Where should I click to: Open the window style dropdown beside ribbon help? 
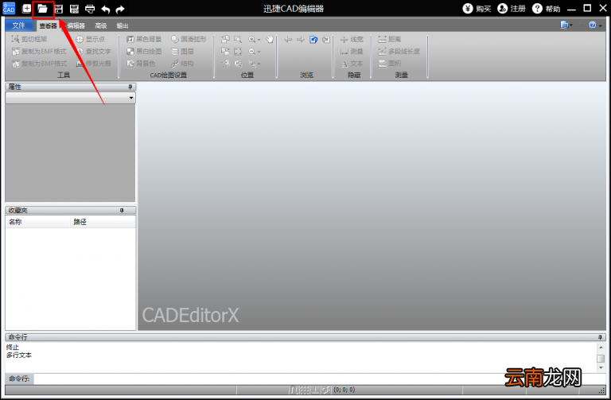pos(566,25)
